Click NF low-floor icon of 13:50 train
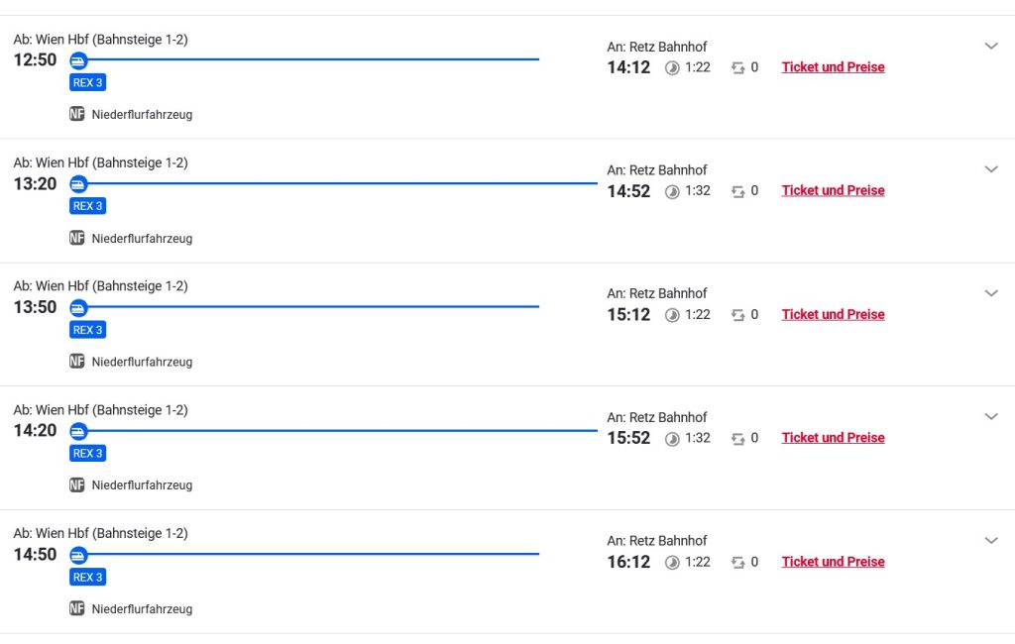The height and width of the screenshot is (644, 1015). point(77,362)
